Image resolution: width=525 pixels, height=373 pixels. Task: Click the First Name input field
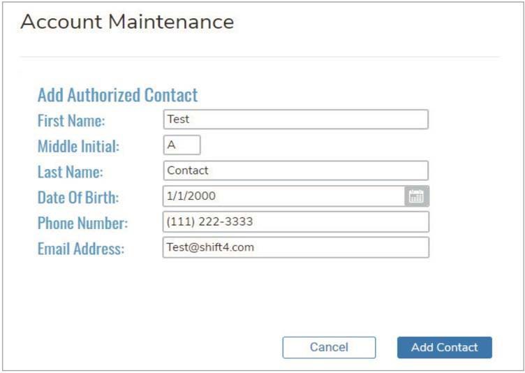click(x=295, y=119)
